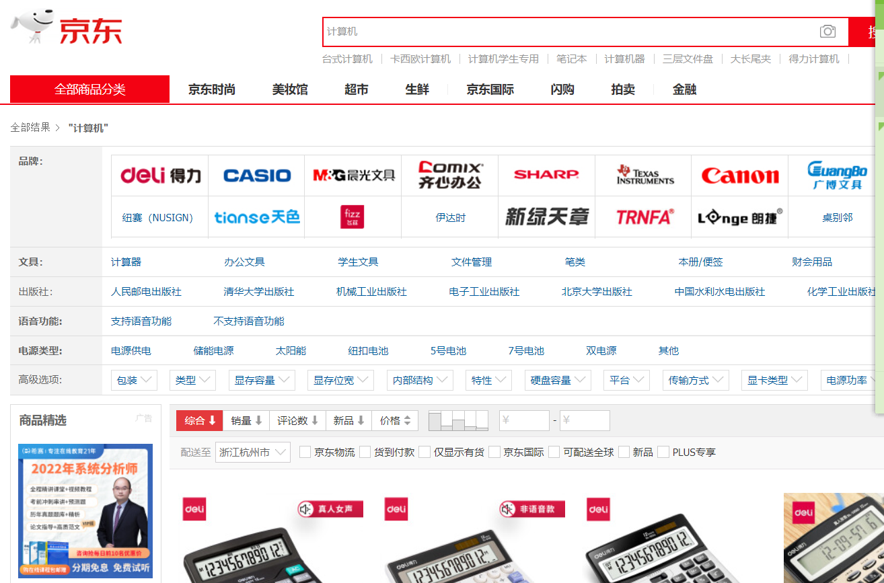Screen dimensions: 884x583
Task: Click the 台式计算机 suggested search link
Action: [x=347, y=59]
